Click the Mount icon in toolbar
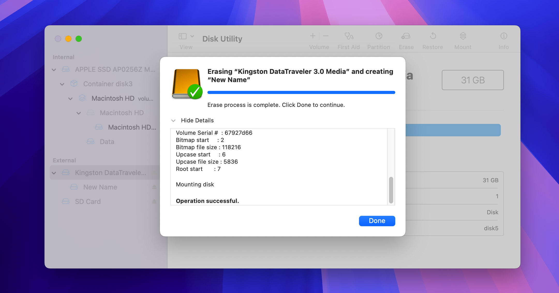Viewport: 559px width, 293px height. 463,36
